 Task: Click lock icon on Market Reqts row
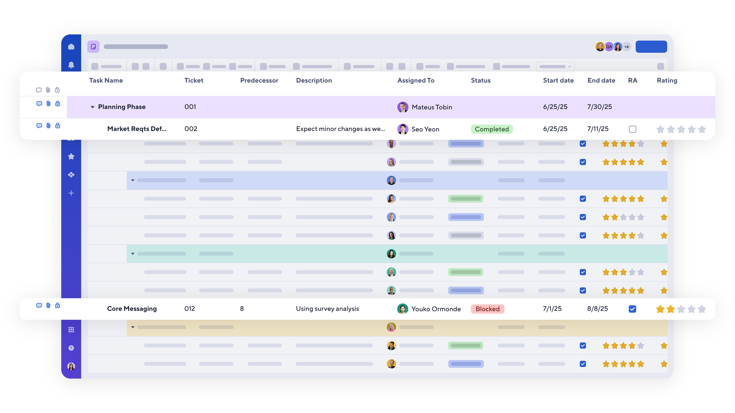point(58,126)
